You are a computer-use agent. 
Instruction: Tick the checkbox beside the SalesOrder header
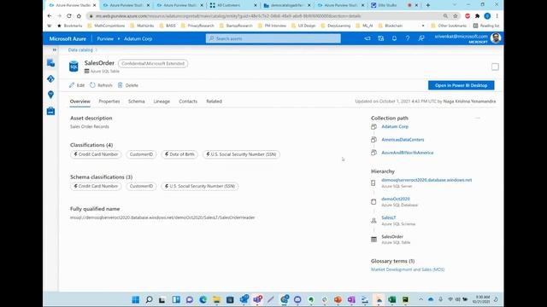pos(495,67)
